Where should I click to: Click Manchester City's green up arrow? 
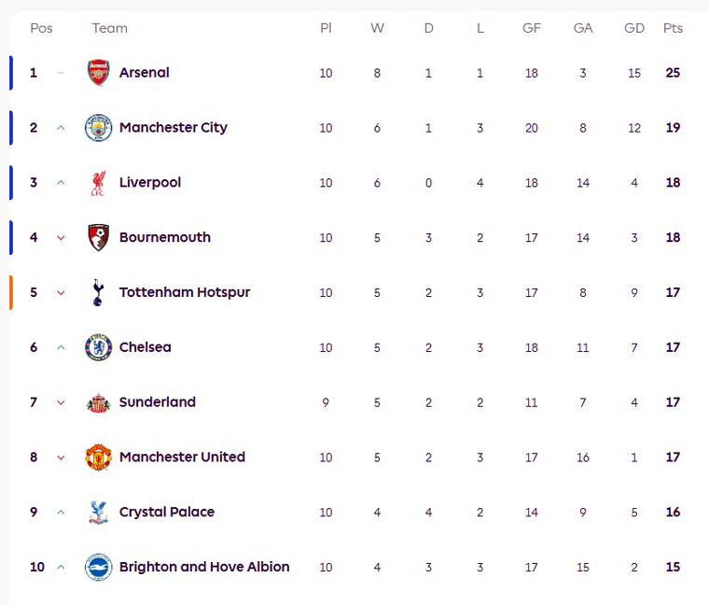coord(61,128)
